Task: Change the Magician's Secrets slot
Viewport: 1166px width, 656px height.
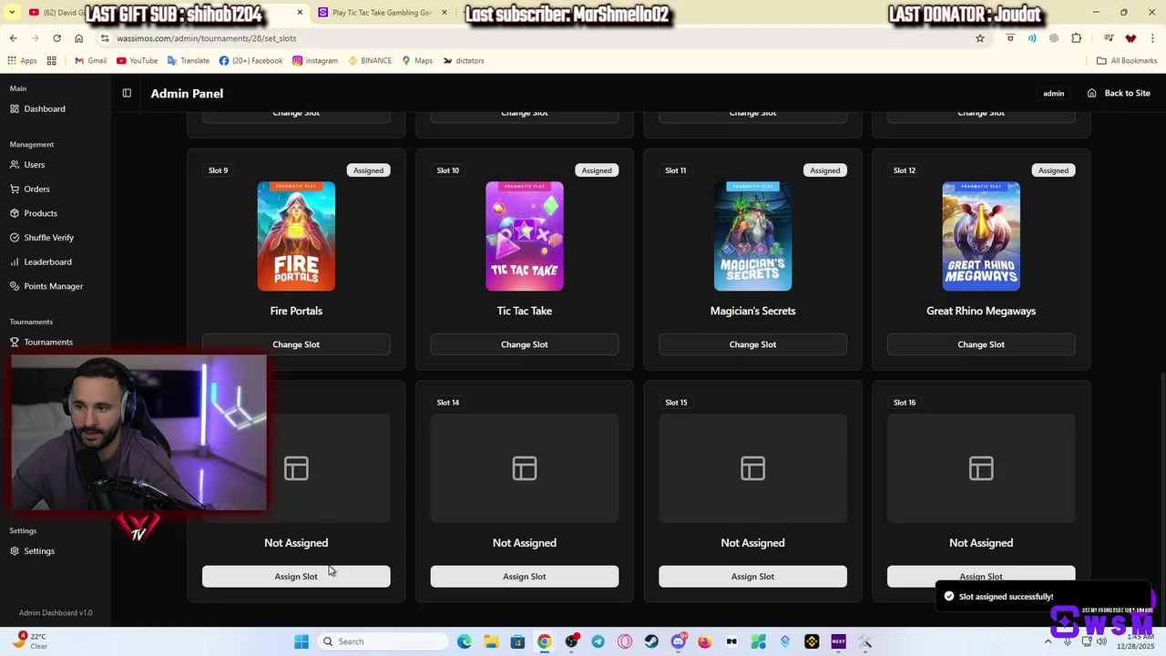Action: click(752, 344)
